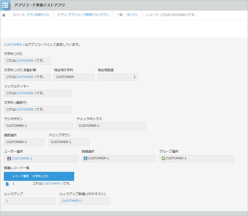Click the group icon beside CUSTOMER-1
The height and width of the screenshot is (216, 248).
[x=163, y=158]
